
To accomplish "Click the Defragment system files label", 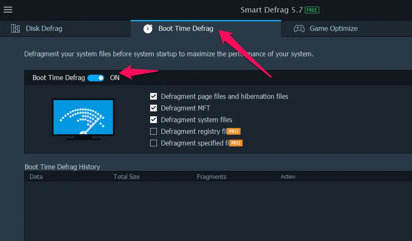I will (x=196, y=120).
